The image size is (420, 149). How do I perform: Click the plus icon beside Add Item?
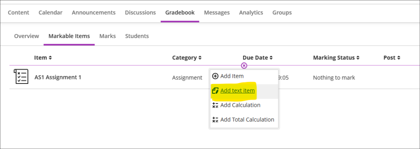215,76
